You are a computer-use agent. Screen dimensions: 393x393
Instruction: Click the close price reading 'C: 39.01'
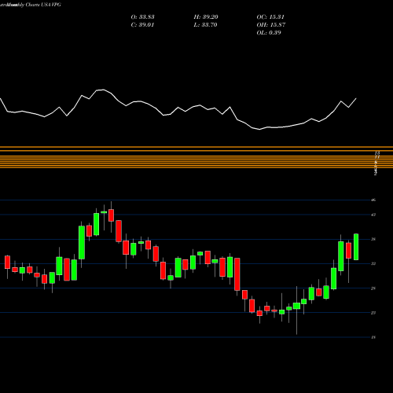tap(142, 25)
